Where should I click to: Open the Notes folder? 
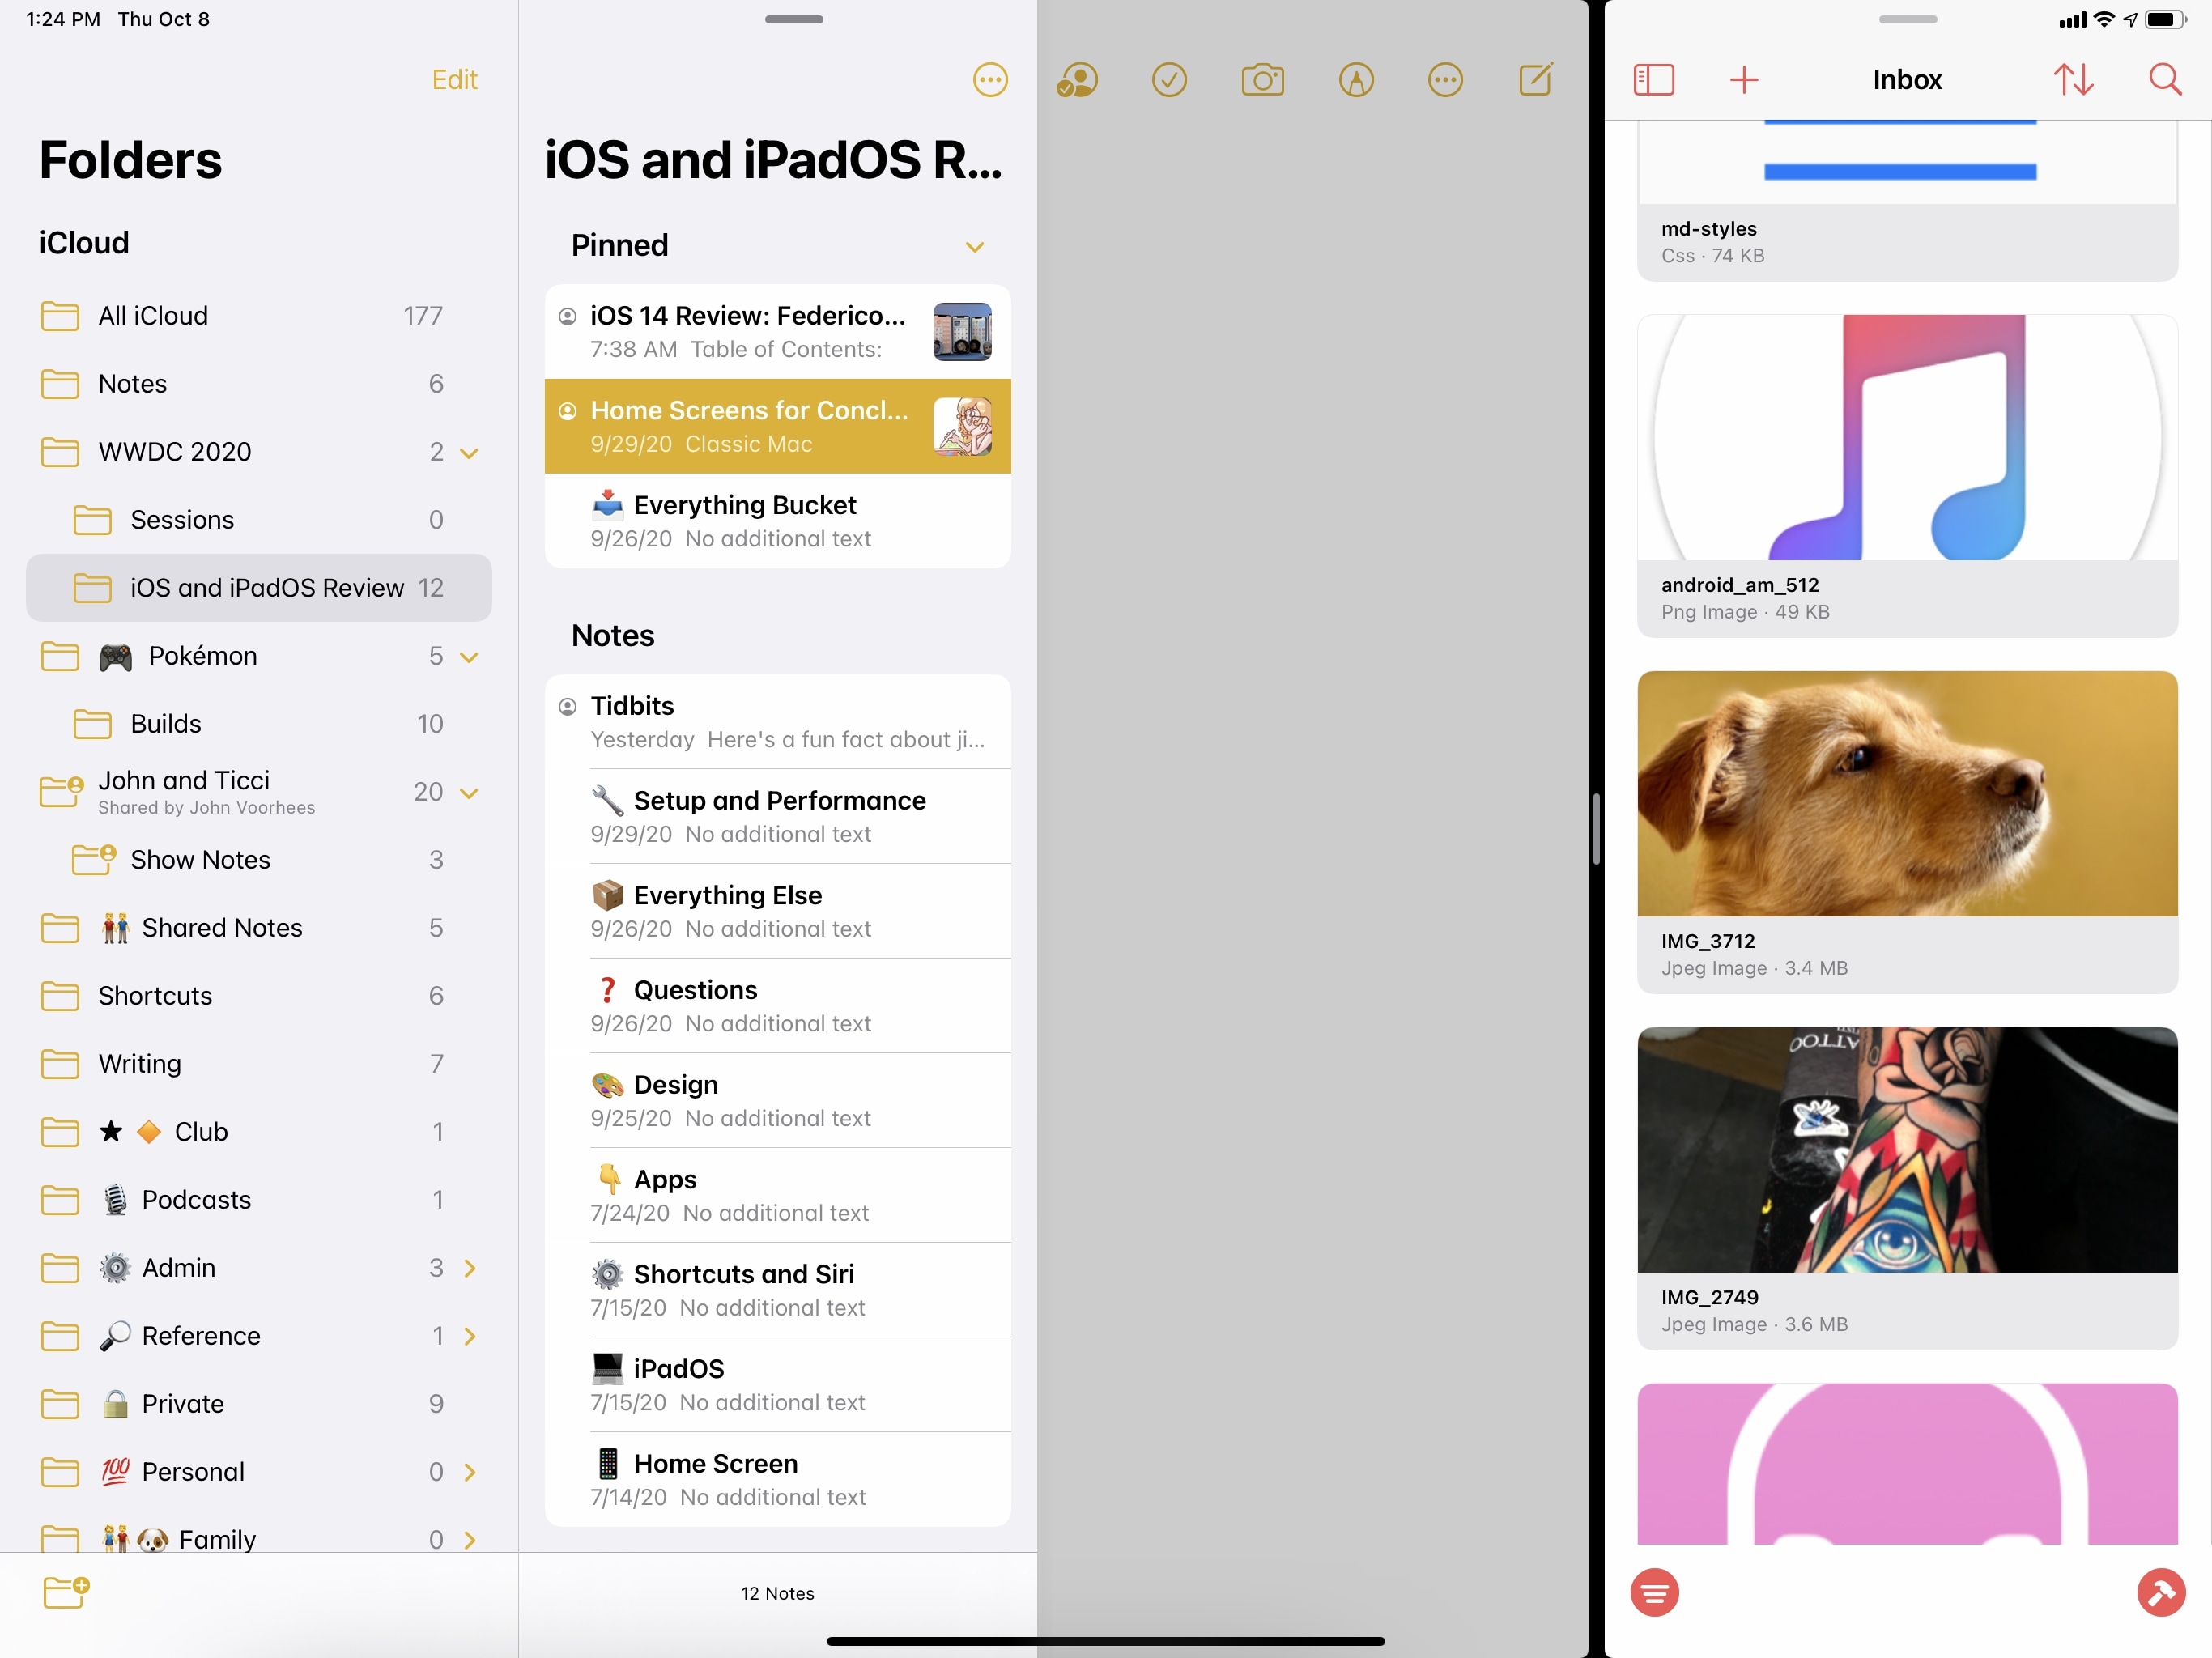(259, 384)
